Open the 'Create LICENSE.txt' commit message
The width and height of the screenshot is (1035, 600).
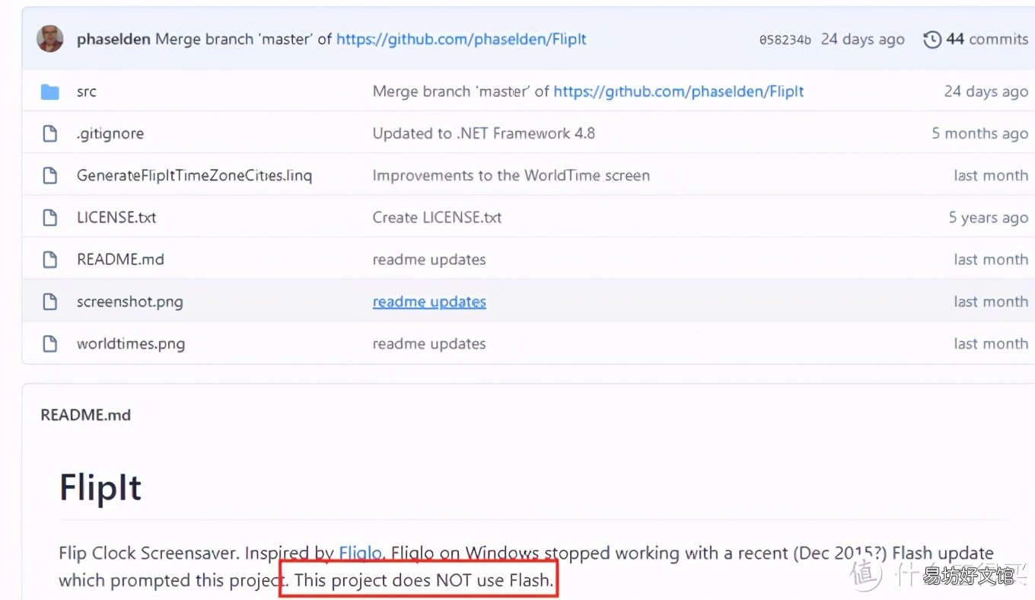click(438, 218)
